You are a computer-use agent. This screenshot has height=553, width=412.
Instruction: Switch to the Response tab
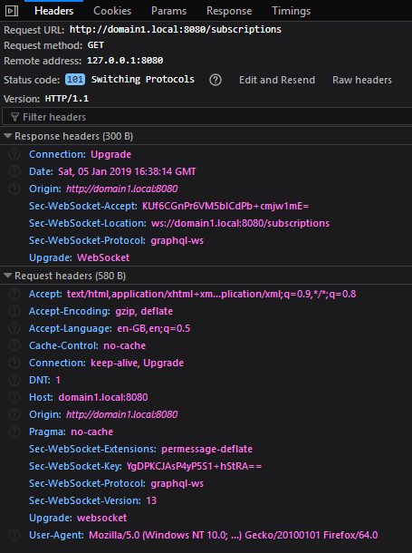pos(229,11)
